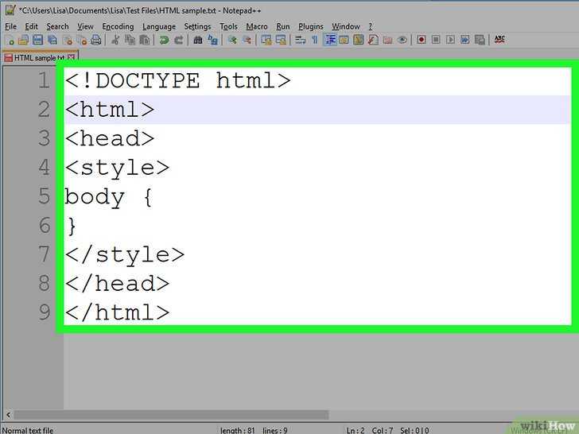Toggle synchronized vertical scrolling

click(266, 40)
